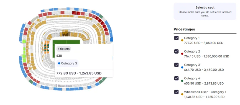Click the light blue block at stadium top
240x105 pixels.
click(68, 9)
